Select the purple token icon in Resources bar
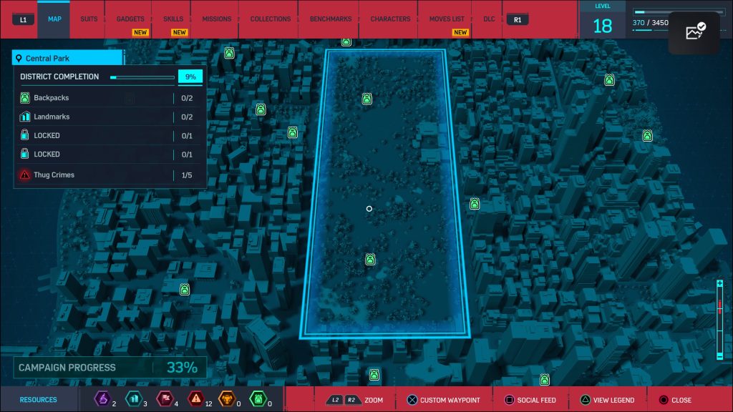The width and height of the screenshot is (733, 412). 102,399
